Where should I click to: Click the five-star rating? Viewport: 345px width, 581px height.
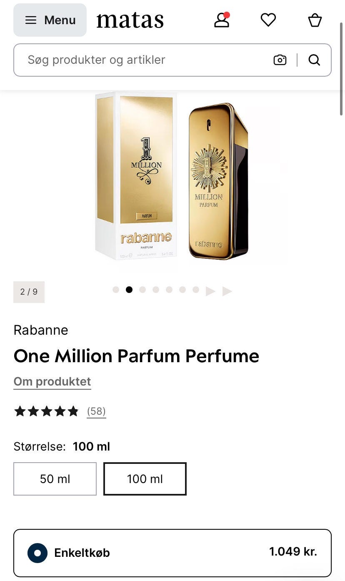coord(46,411)
